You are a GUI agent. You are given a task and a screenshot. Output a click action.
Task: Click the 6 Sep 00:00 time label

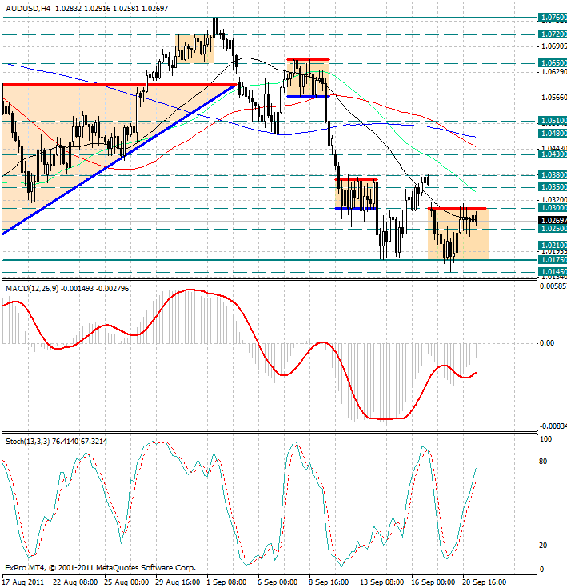[x=278, y=582]
